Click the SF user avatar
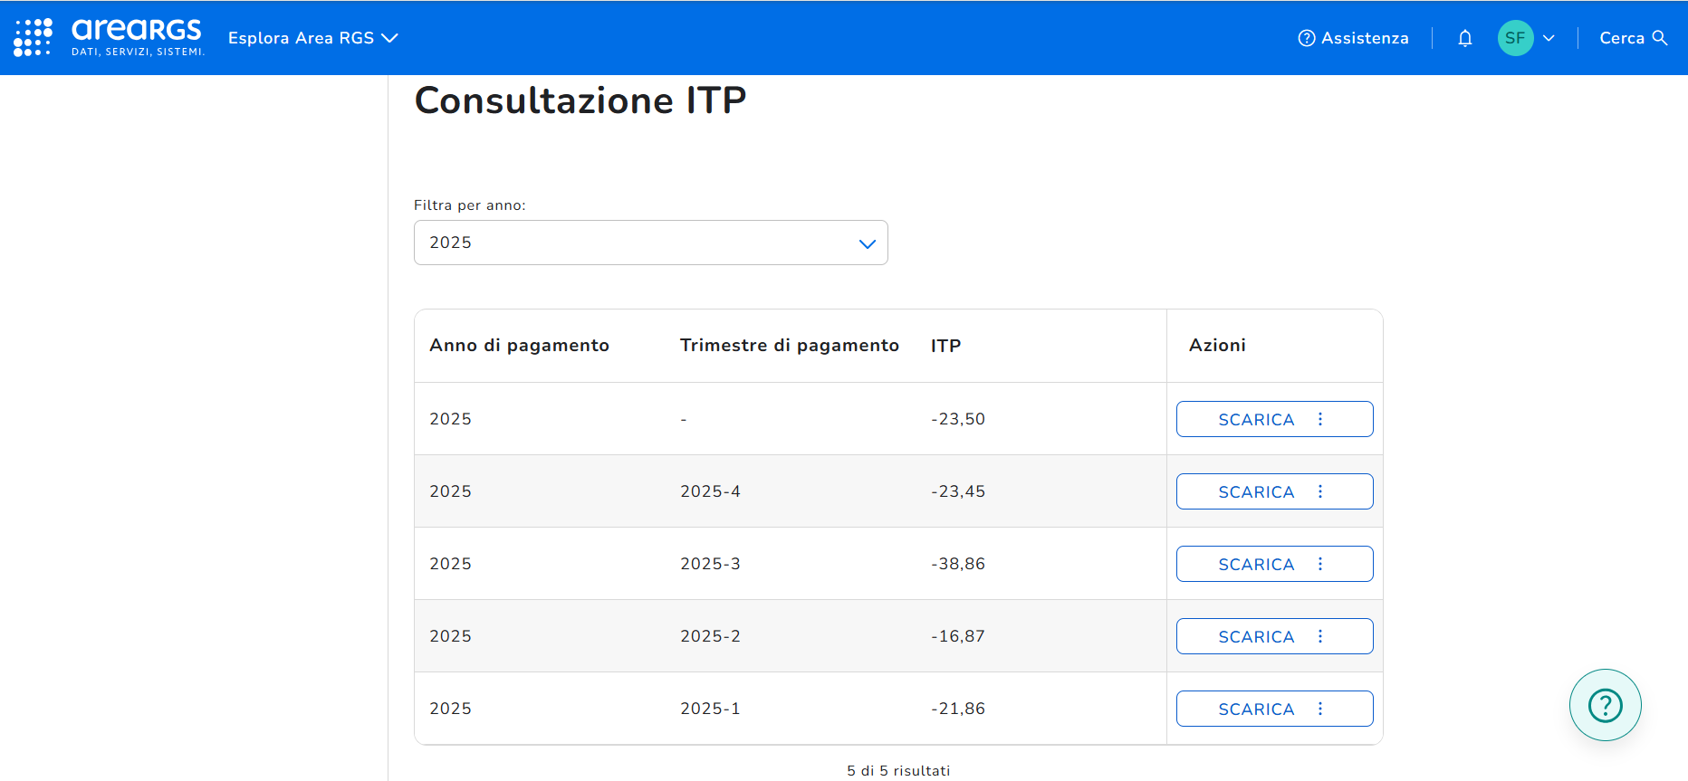Image resolution: width=1688 pixels, height=781 pixels. pyautogui.click(x=1515, y=38)
